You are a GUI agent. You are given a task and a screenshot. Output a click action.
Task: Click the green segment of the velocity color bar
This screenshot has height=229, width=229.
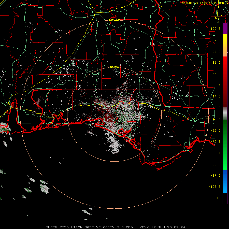pos(225,145)
